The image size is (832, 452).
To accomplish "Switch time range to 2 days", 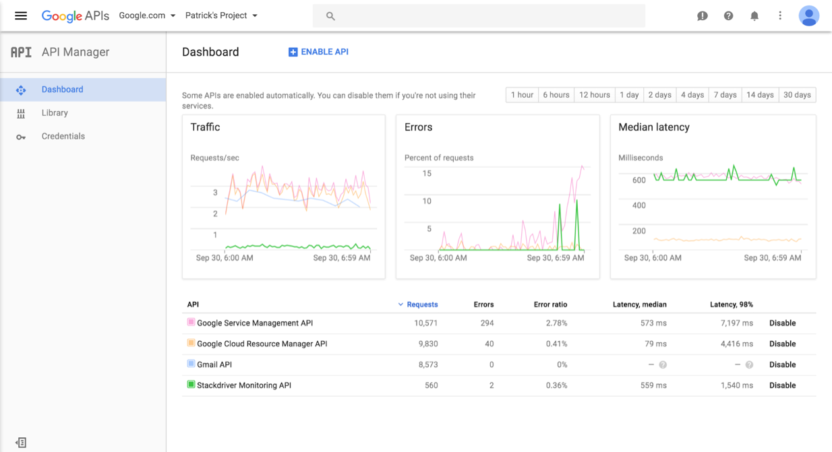I will [x=659, y=95].
